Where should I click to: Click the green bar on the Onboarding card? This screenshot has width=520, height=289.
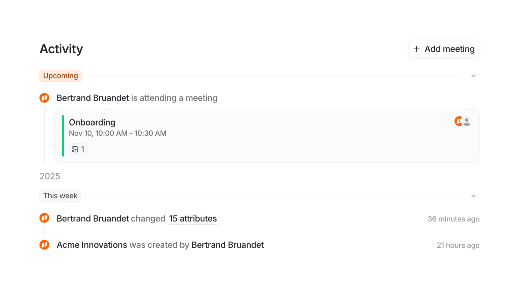(x=63, y=136)
